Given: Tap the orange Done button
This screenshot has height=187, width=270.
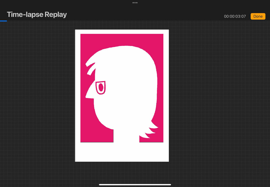Looking at the screenshot, I should (258, 16).
